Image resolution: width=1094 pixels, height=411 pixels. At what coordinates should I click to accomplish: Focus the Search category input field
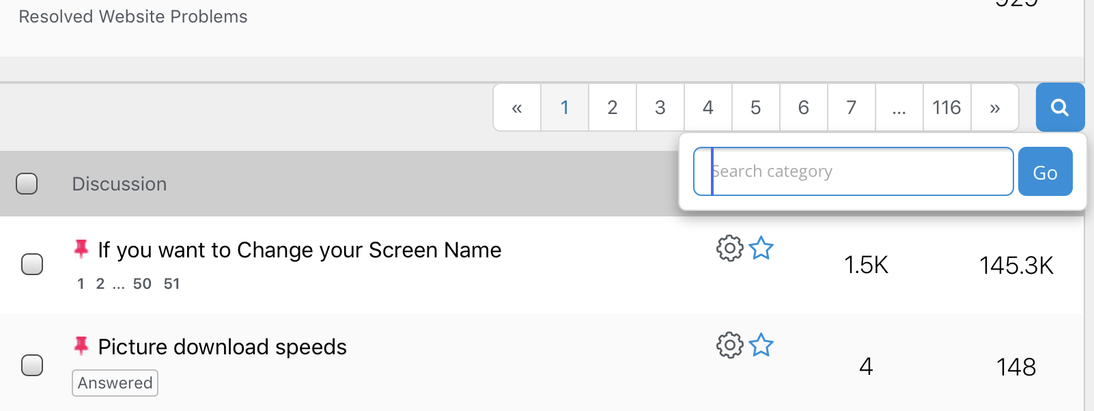tap(853, 171)
